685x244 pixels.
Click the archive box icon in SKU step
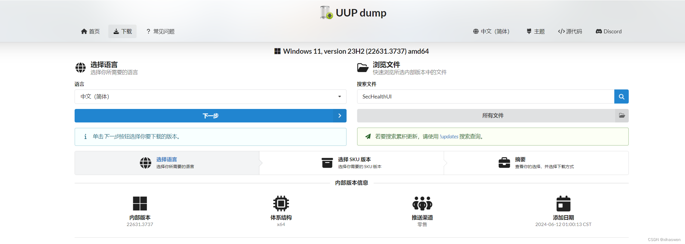coord(327,163)
